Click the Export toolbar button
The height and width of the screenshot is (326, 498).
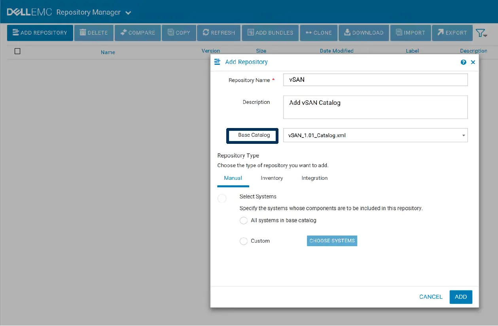click(452, 33)
